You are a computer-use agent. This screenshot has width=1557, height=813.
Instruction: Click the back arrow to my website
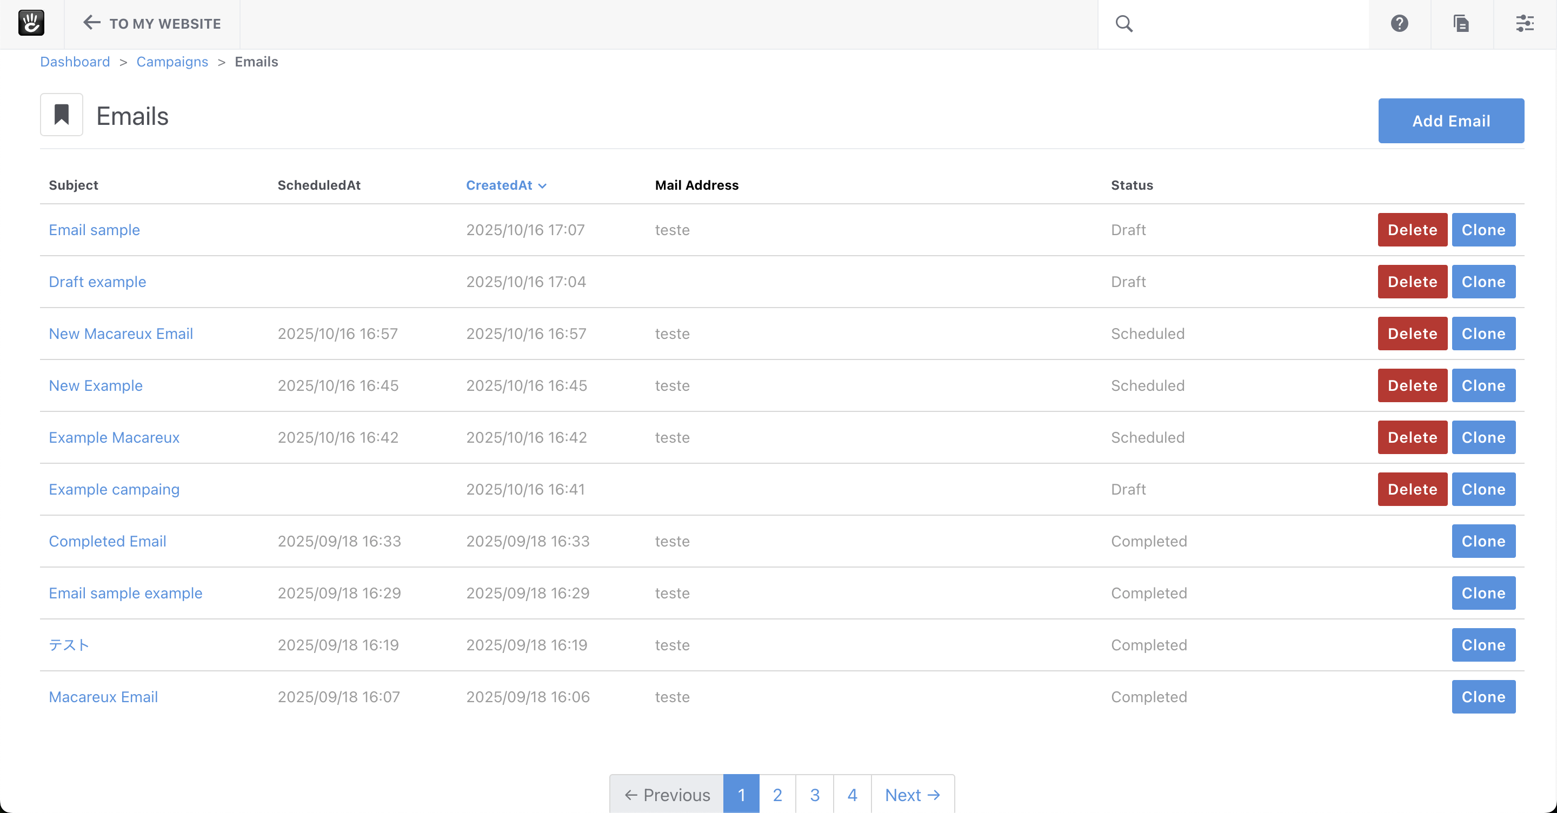pos(91,23)
